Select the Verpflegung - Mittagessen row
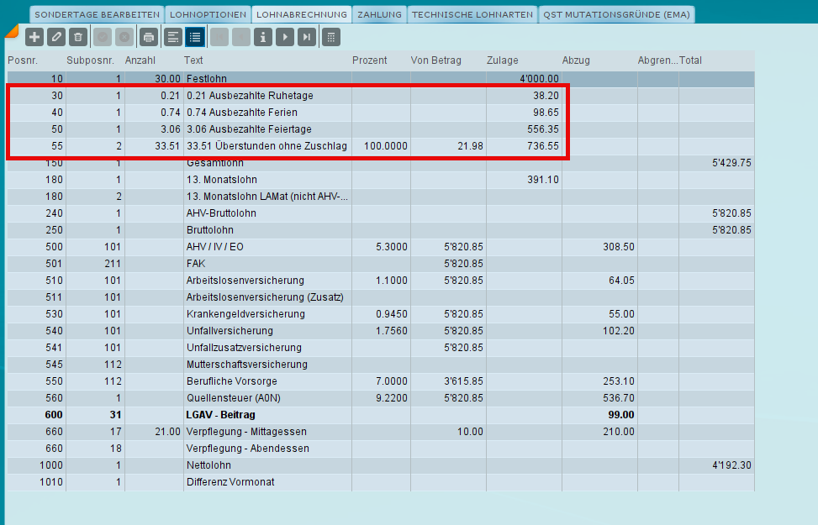 380,432
